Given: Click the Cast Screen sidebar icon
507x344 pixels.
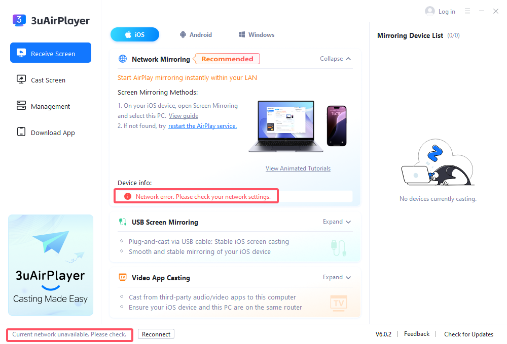Looking at the screenshot, I should pos(21,80).
